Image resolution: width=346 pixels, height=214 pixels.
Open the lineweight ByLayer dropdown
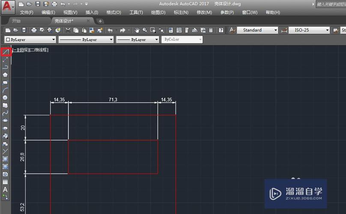click(x=137, y=39)
